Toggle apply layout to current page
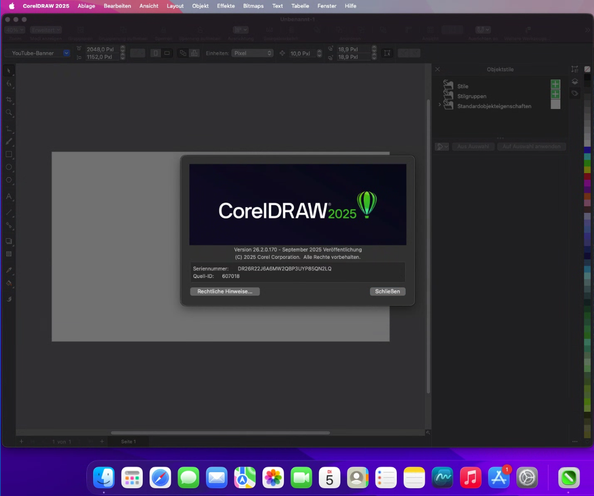The image size is (594, 496). 195,53
